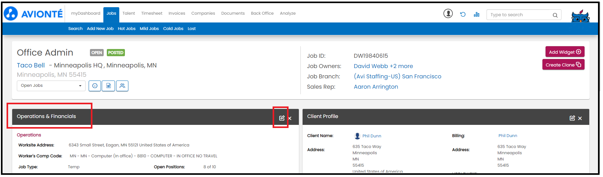603x177 pixels.
Task: Open the Lost submenu item
Action: point(192,29)
